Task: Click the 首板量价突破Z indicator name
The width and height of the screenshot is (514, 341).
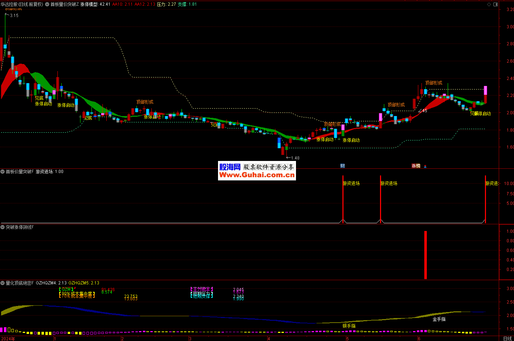Action: point(65,4)
